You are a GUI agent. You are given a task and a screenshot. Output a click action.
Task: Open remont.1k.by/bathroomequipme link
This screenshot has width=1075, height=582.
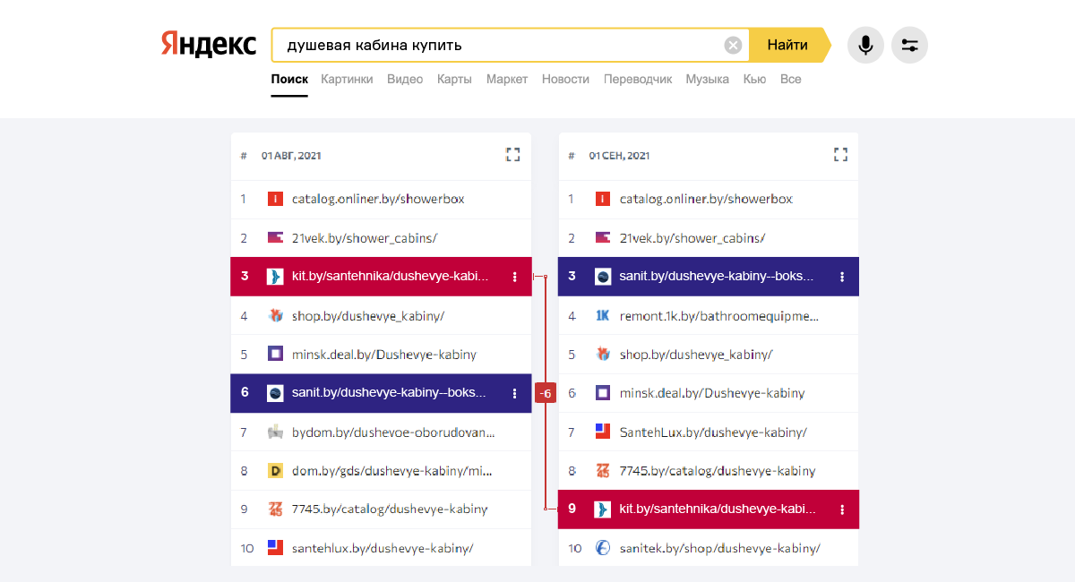719,315
